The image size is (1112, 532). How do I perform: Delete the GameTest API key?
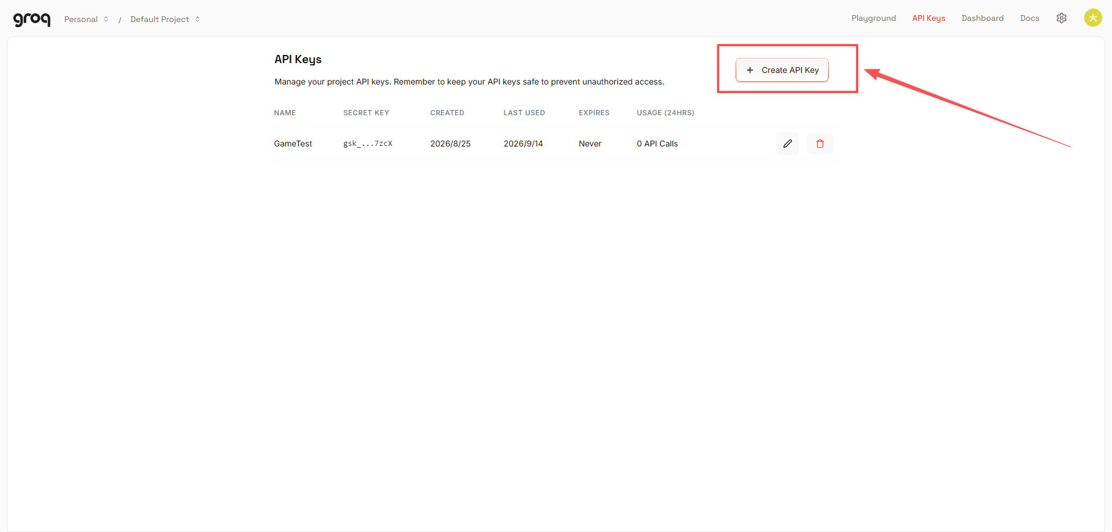click(x=820, y=144)
